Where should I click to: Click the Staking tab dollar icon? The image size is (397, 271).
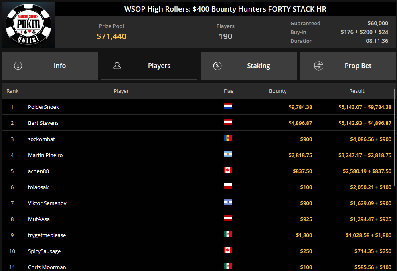click(x=217, y=66)
